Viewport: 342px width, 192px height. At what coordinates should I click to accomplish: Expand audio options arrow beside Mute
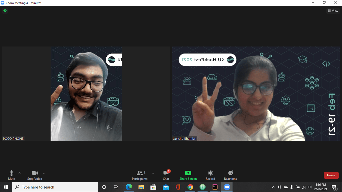(x=20, y=173)
